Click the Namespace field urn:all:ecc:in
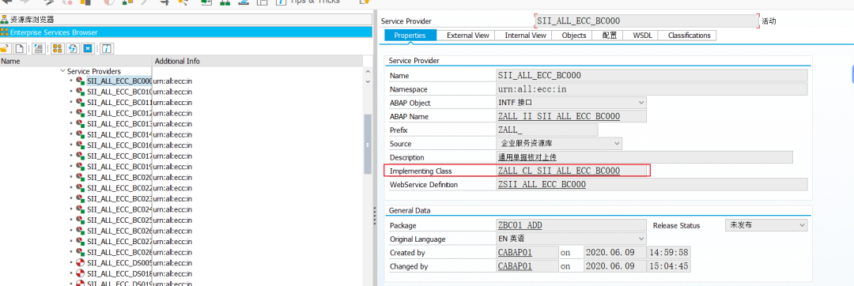Screen dimensions: 854x286 (652, 89)
